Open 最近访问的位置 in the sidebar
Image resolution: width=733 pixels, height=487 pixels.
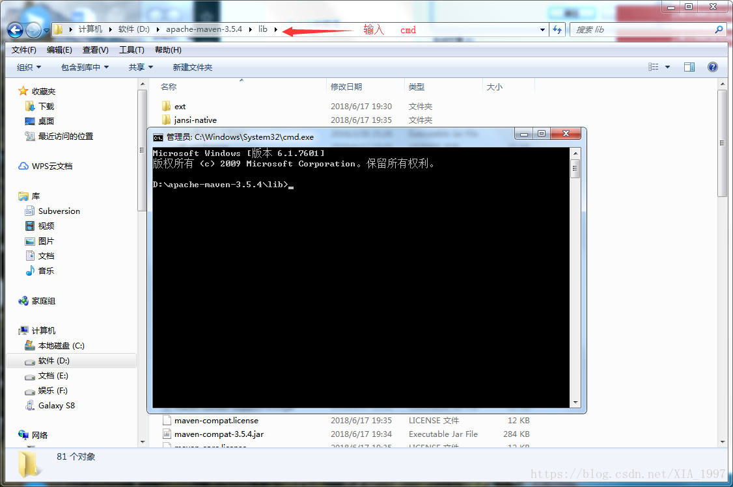tap(66, 137)
